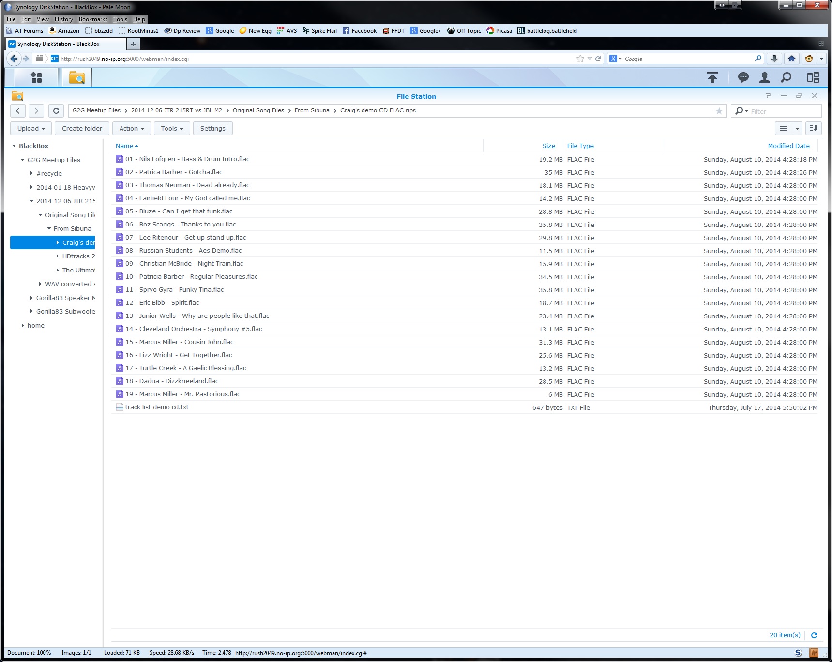This screenshot has height=662, width=832.
Task: Bookmark this page star in address bar
Action: (580, 59)
